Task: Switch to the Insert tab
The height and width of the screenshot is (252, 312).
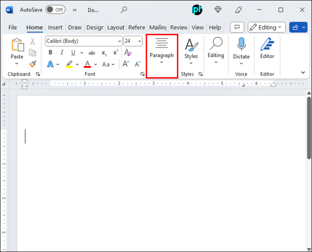Action: click(55, 27)
